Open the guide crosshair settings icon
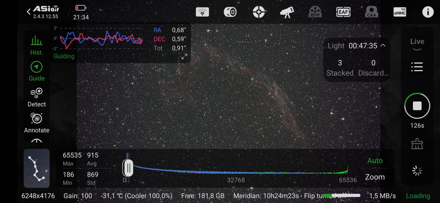Viewport: 440px width, 203px height. pos(258,12)
